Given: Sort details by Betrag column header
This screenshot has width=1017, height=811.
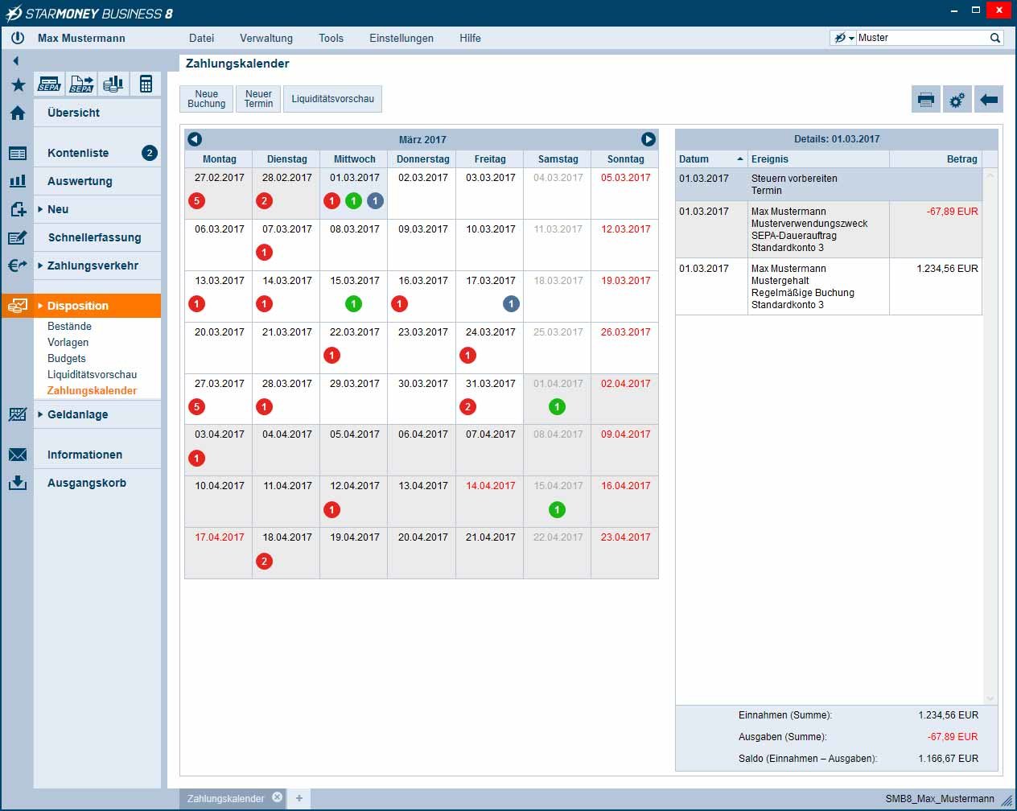Looking at the screenshot, I should coord(936,159).
